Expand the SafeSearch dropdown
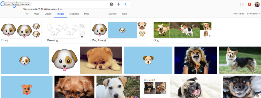Viewport: 261px width, 98px height. pyautogui.click(x=253, y=13)
